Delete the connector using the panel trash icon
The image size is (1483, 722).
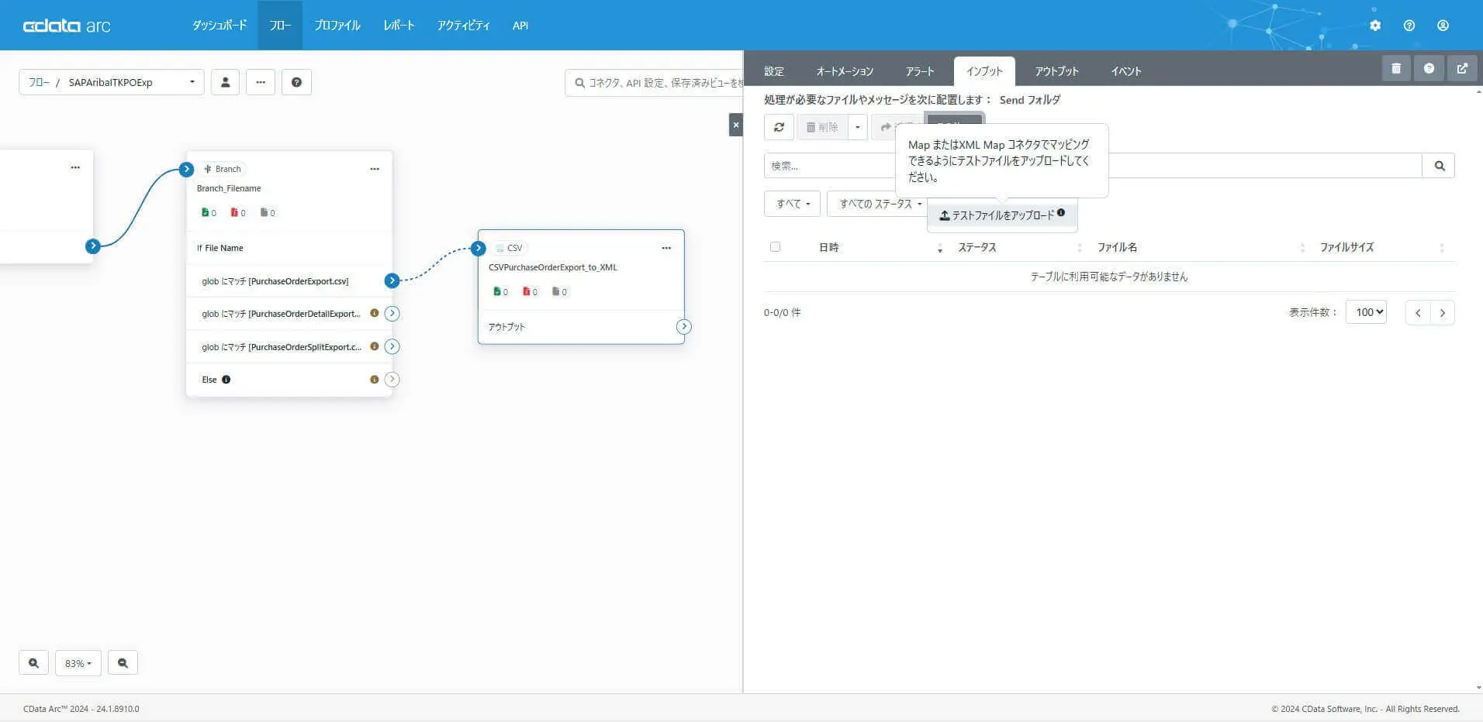pyautogui.click(x=1396, y=68)
